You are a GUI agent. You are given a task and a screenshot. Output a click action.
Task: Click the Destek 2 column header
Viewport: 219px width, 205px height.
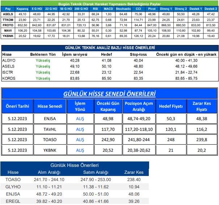pyautogui.click(x=211, y=9)
